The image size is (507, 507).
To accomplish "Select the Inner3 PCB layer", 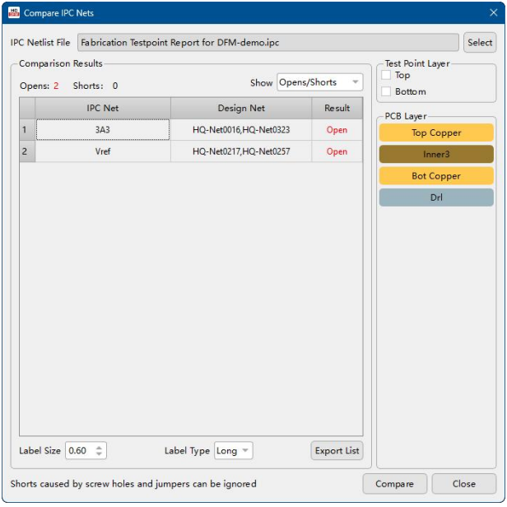I will pyautogui.click(x=436, y=155).
